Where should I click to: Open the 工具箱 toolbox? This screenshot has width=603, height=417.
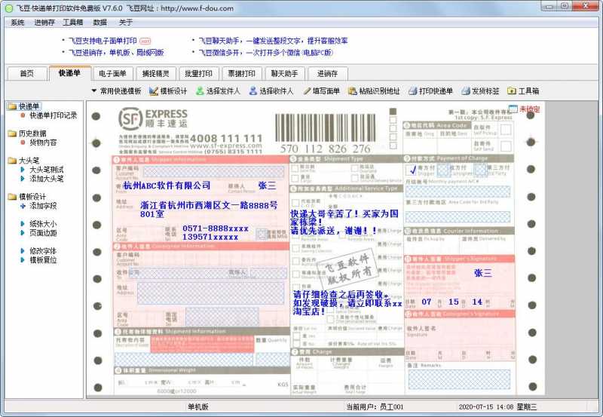click(523, 90)
